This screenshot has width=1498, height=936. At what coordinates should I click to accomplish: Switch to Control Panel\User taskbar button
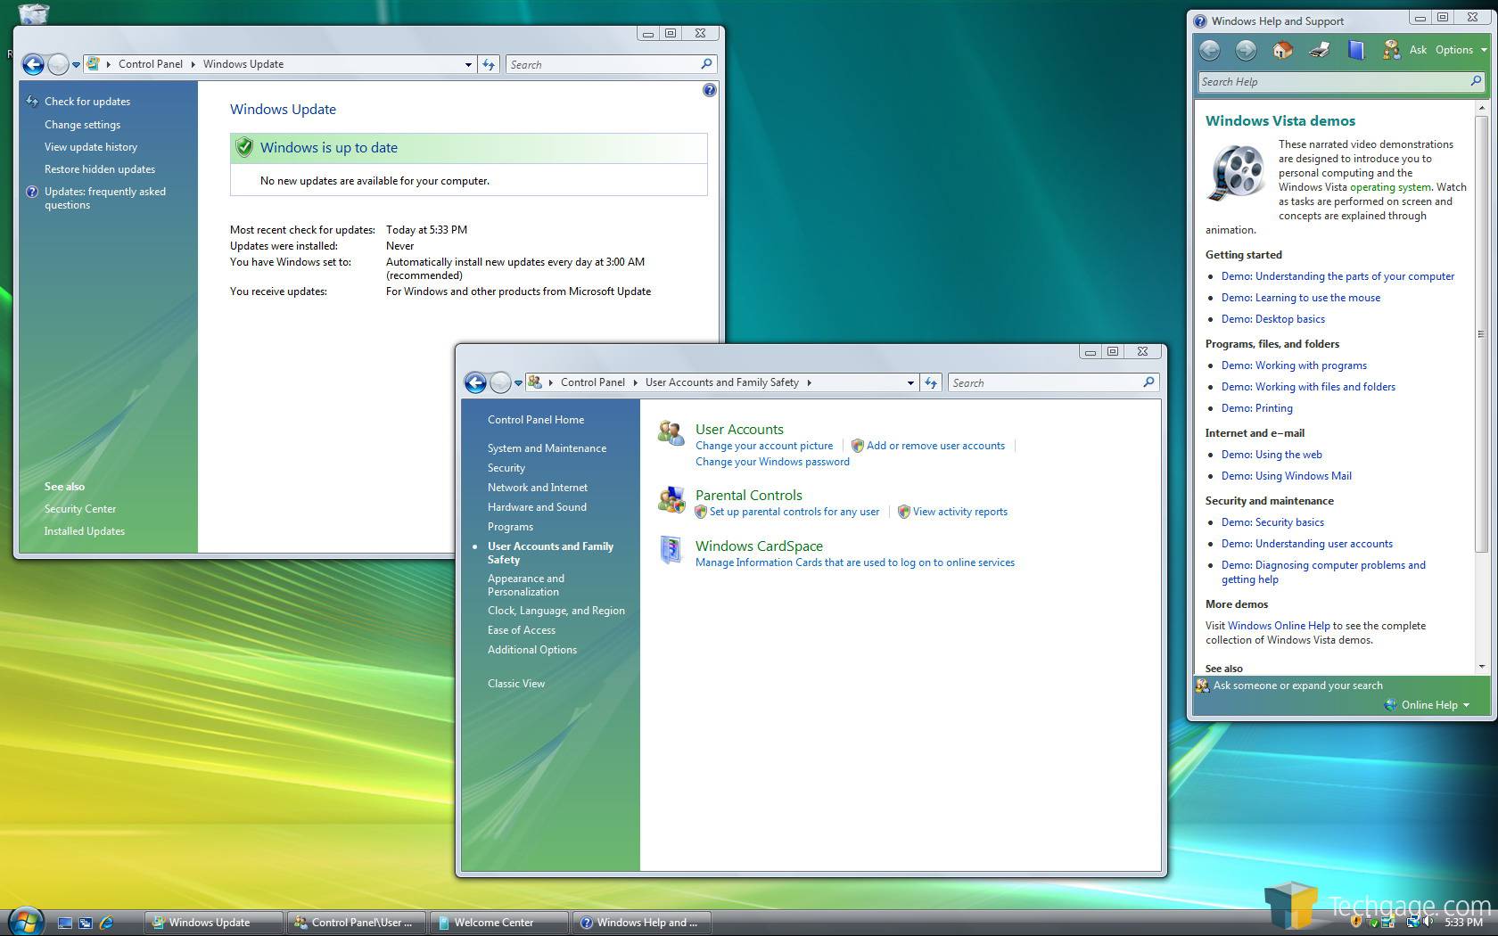click(357, 923)
